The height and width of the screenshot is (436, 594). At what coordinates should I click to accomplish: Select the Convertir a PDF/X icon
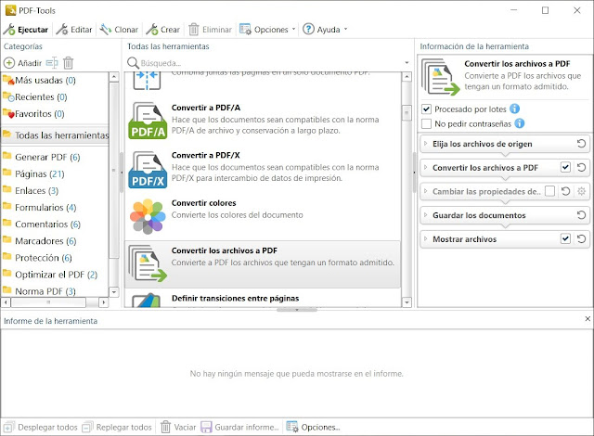point(148,170)
